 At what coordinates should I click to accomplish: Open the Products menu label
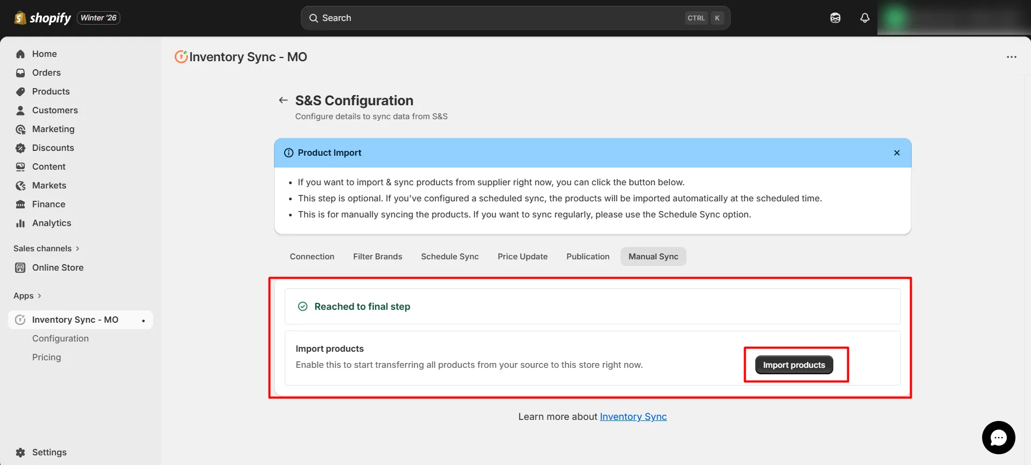tap(51, 91)
